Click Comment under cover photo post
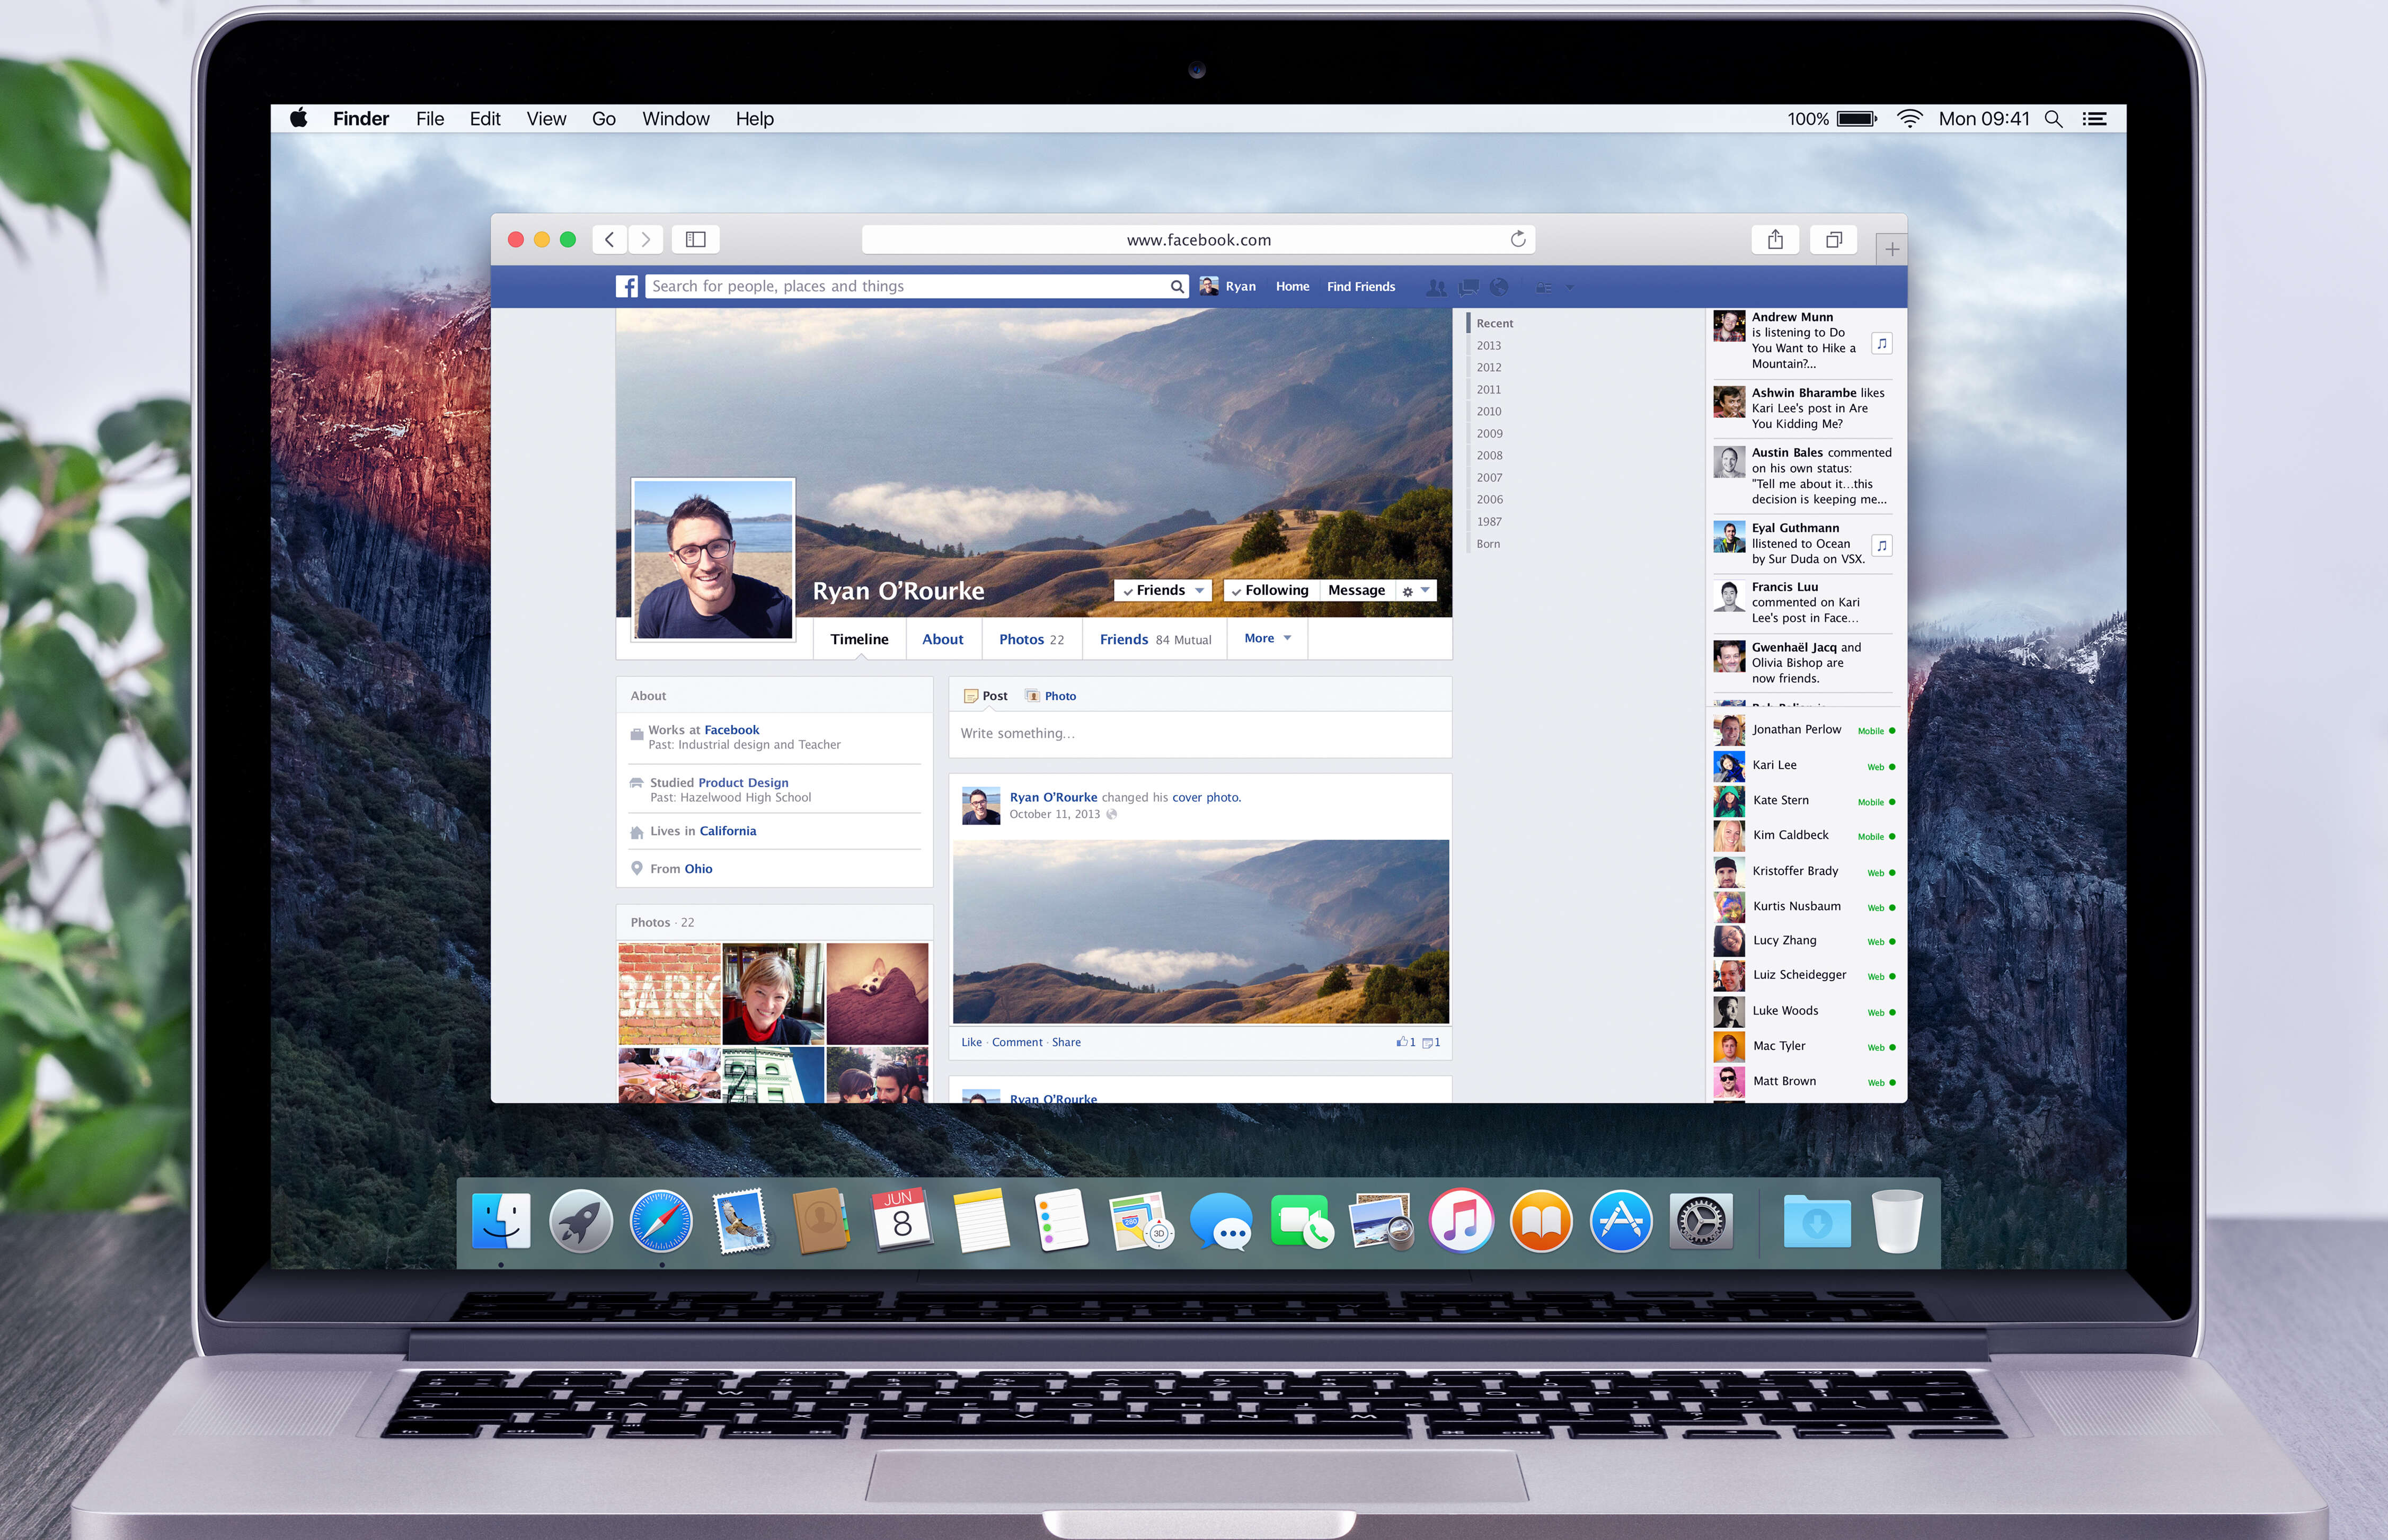Screen dimensions: 2388x1540 tap(1018, 1042)
